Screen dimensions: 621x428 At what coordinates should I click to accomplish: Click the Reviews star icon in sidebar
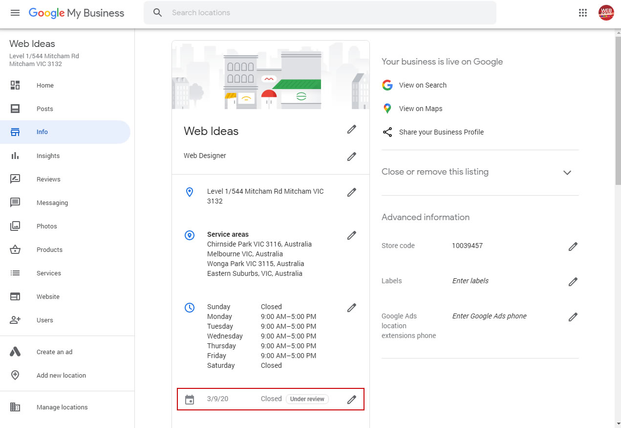(x=15, y=179)
